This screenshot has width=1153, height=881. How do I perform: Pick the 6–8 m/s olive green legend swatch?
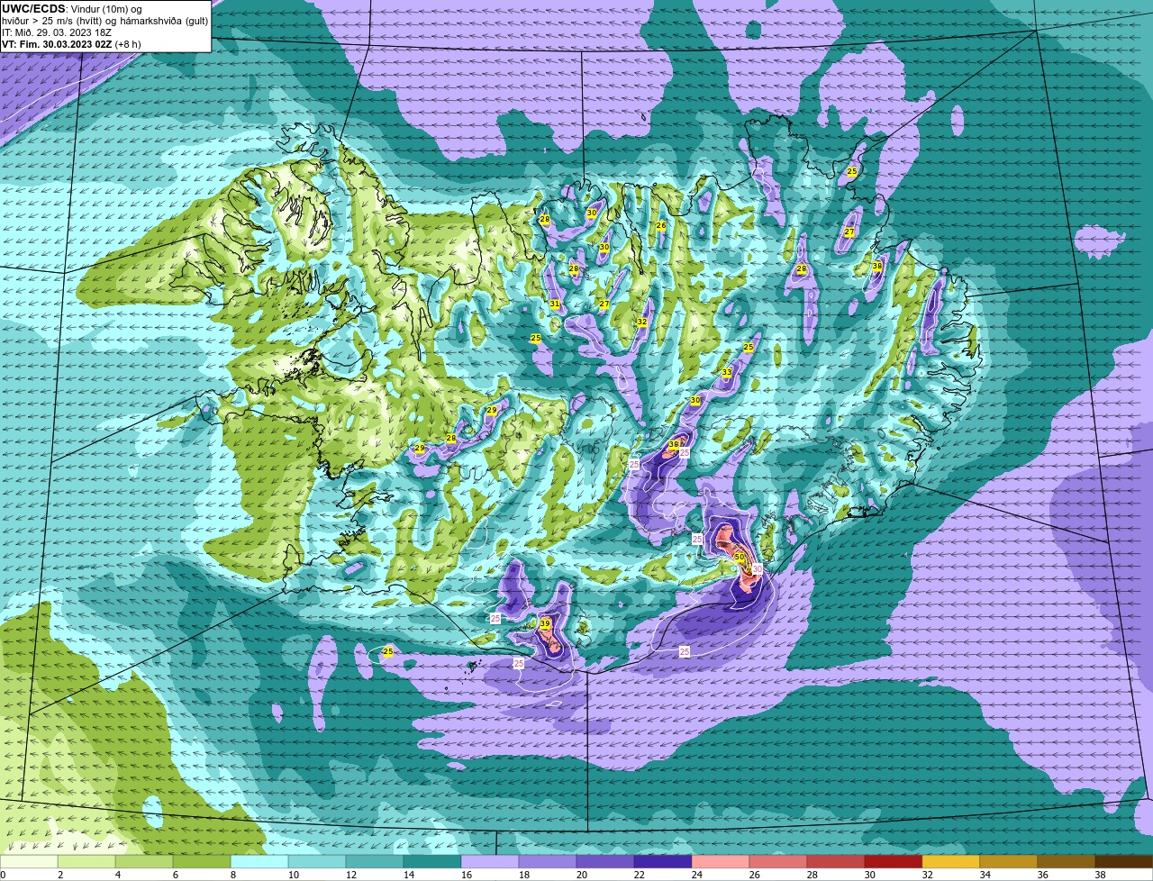coord(203,862)
